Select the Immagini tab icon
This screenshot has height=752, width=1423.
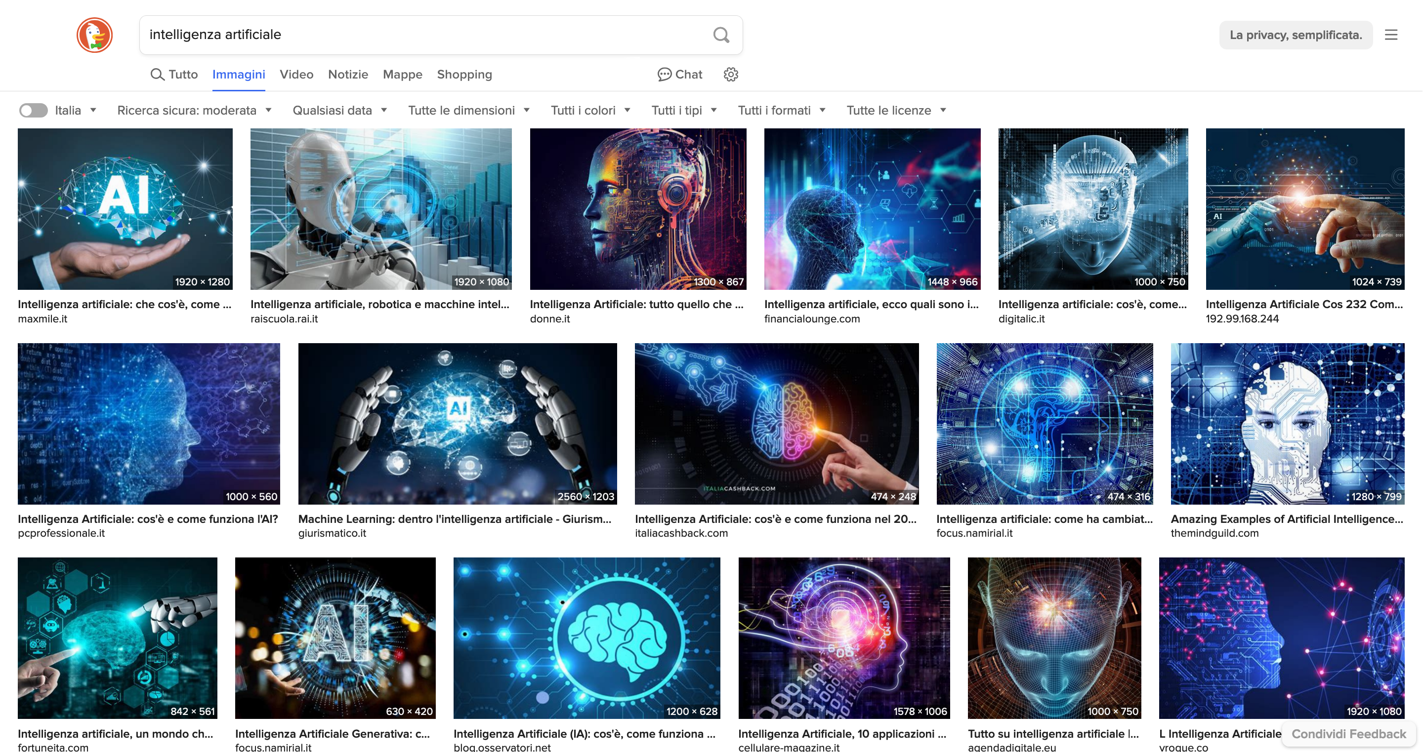(238, 74)
